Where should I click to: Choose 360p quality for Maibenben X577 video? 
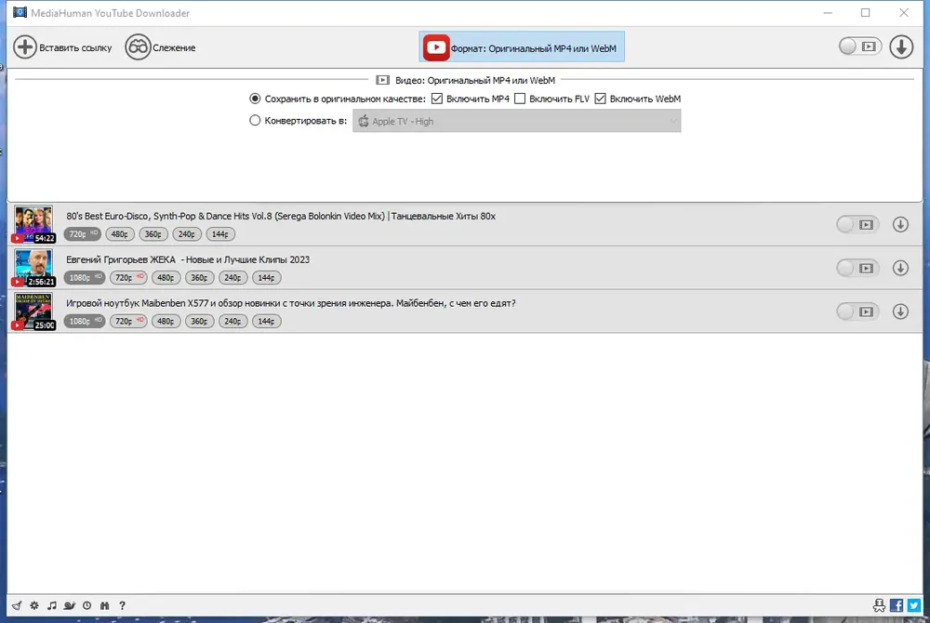199,322
